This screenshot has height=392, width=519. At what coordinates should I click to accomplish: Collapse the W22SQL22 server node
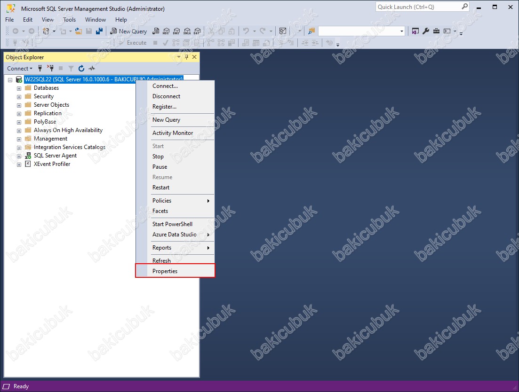tap(10, 80)
